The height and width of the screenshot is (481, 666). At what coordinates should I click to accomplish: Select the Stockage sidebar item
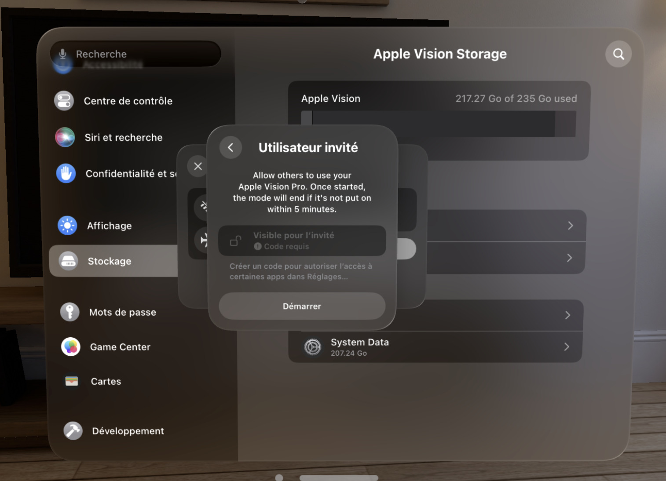point(113,261)
